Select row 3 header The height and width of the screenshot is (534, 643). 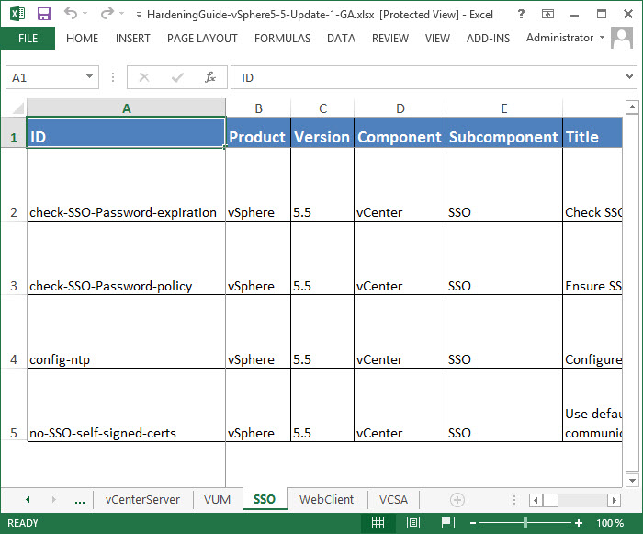pos(14,257)
